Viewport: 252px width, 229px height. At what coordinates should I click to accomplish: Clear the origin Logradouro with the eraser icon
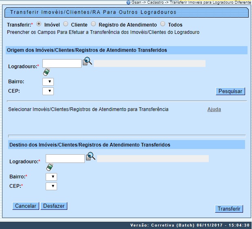[x=46, y=72]
